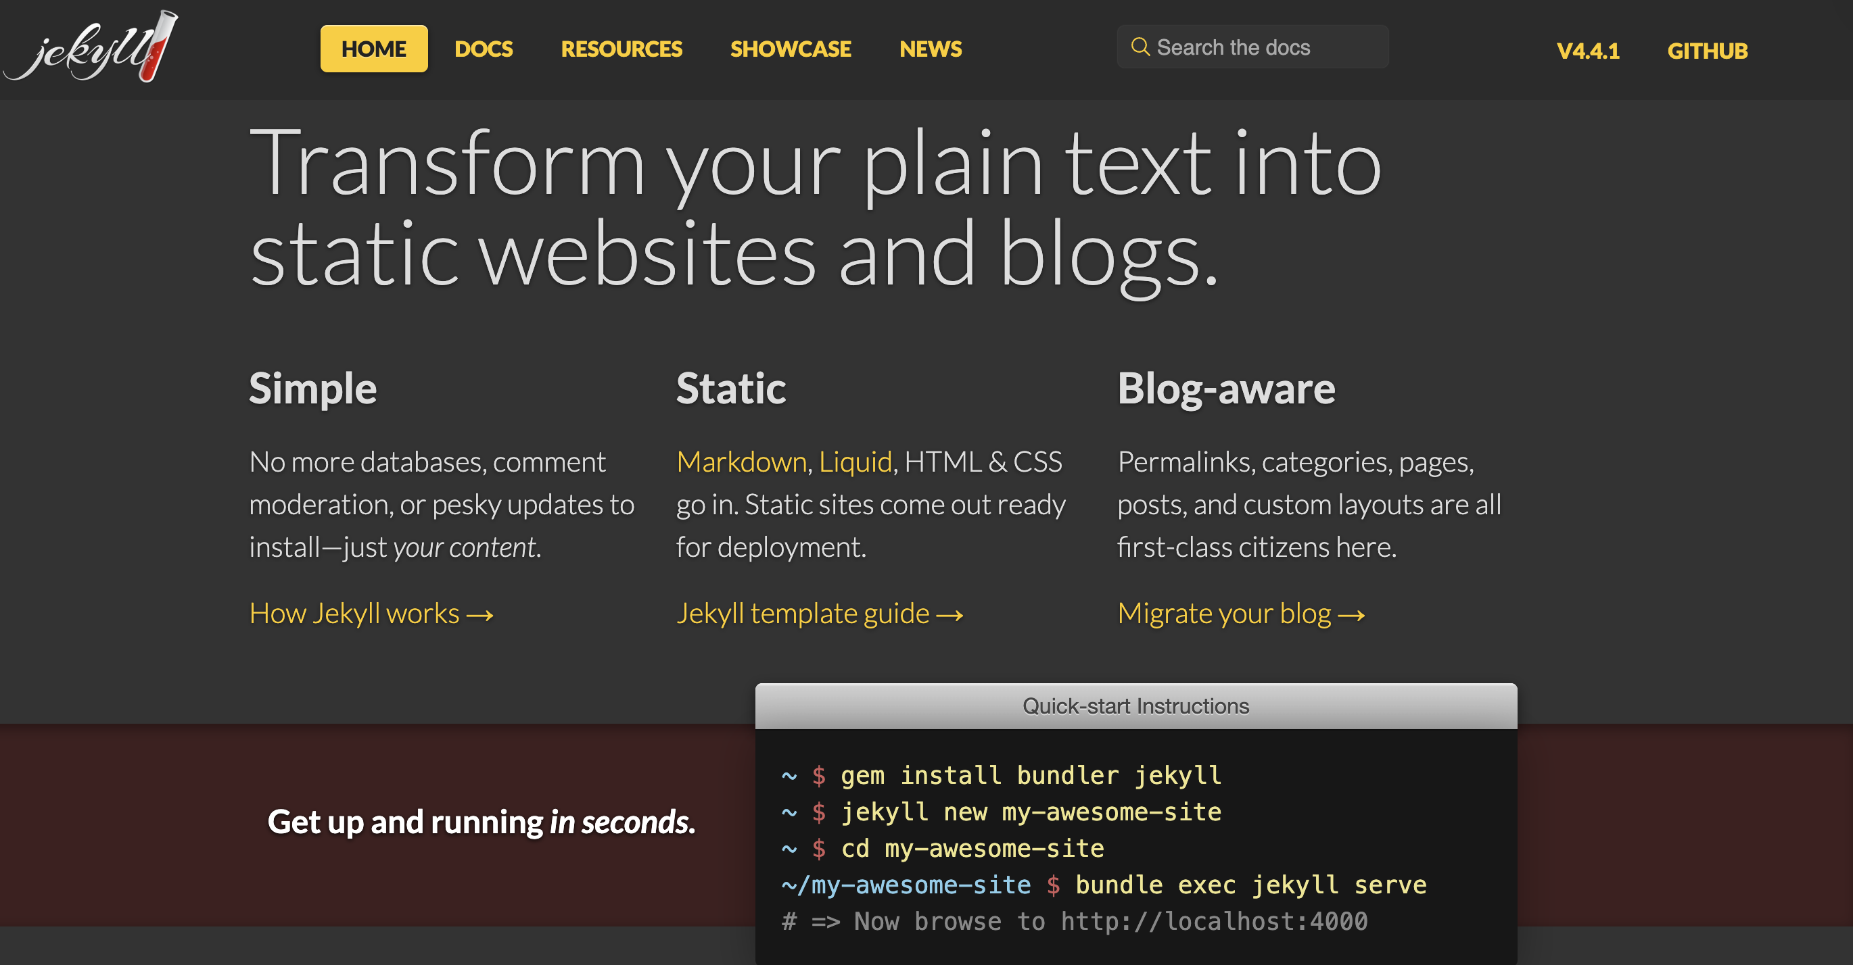Open the Resources page
The image size is (1853, 965).
click(621, 49)
